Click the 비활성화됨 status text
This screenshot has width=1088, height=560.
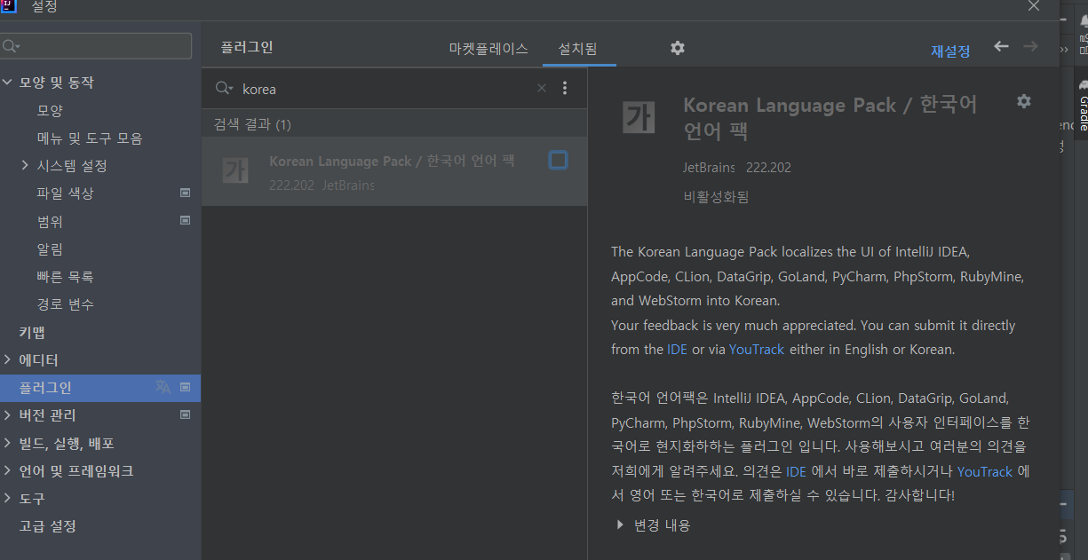tap(716, 197)
